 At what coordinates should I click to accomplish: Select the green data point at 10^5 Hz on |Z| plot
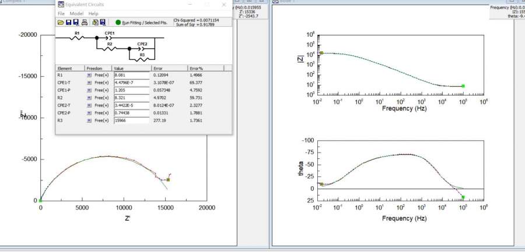coord(463,86)
